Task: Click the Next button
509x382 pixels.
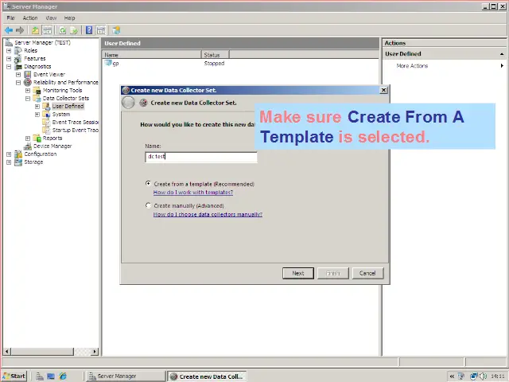Action: [x=297, y=273]
